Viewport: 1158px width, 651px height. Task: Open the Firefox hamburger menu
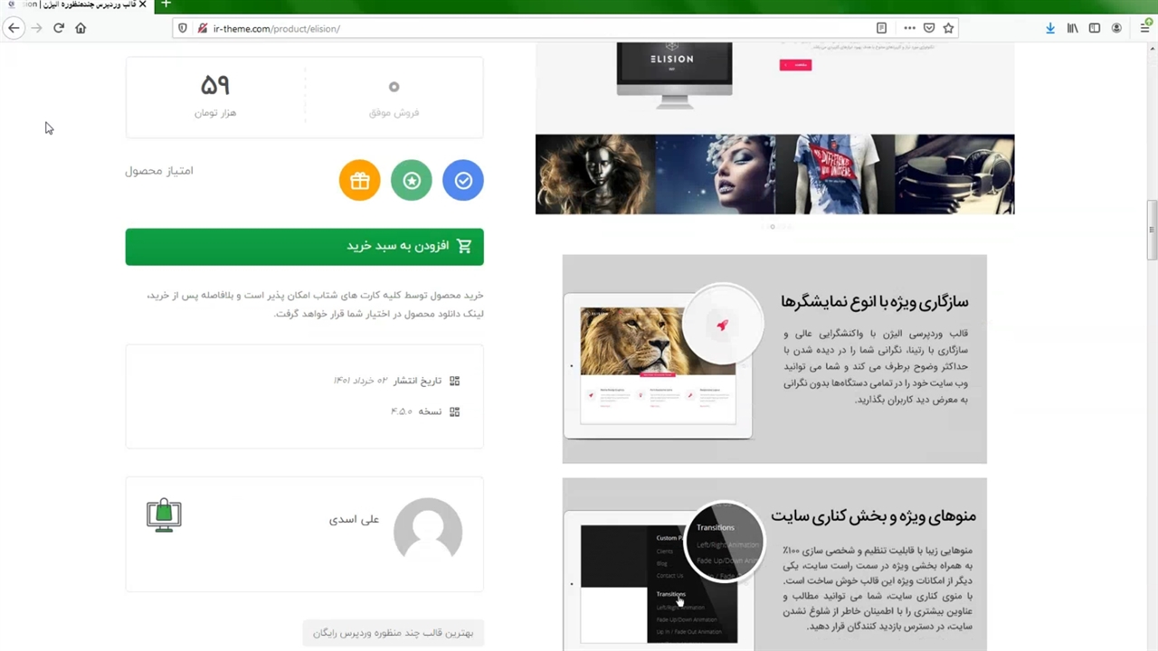[1144, 28]
